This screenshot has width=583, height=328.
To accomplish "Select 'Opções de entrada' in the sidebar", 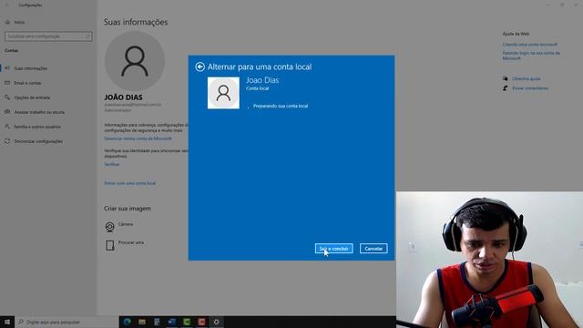I will pos(32,97).
